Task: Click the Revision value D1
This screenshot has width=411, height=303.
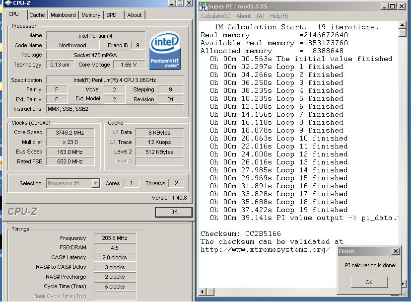Action: point(170,99)
